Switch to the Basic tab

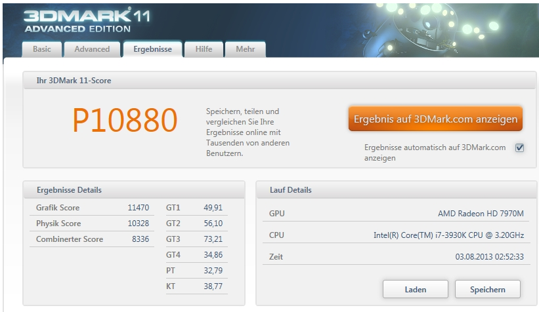(42, 50)
